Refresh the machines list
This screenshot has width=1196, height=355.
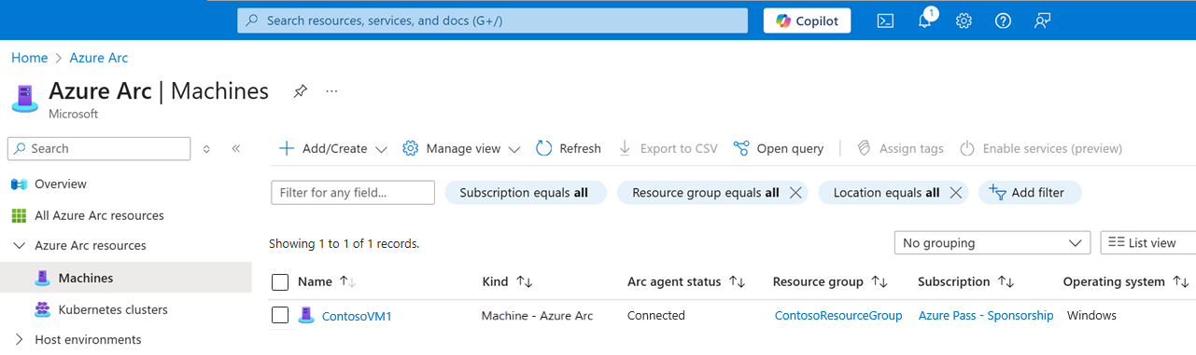coord(569,148)
